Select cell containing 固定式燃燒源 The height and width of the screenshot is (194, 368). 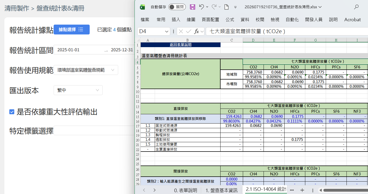coord(188,126)
